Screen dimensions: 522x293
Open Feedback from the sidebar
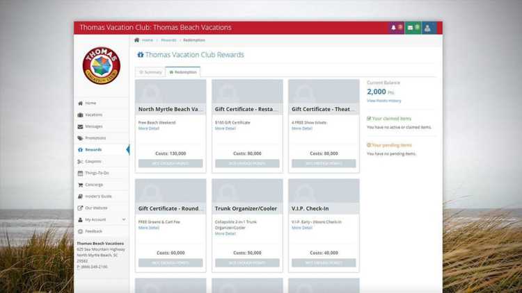click(x=93, y=231)
